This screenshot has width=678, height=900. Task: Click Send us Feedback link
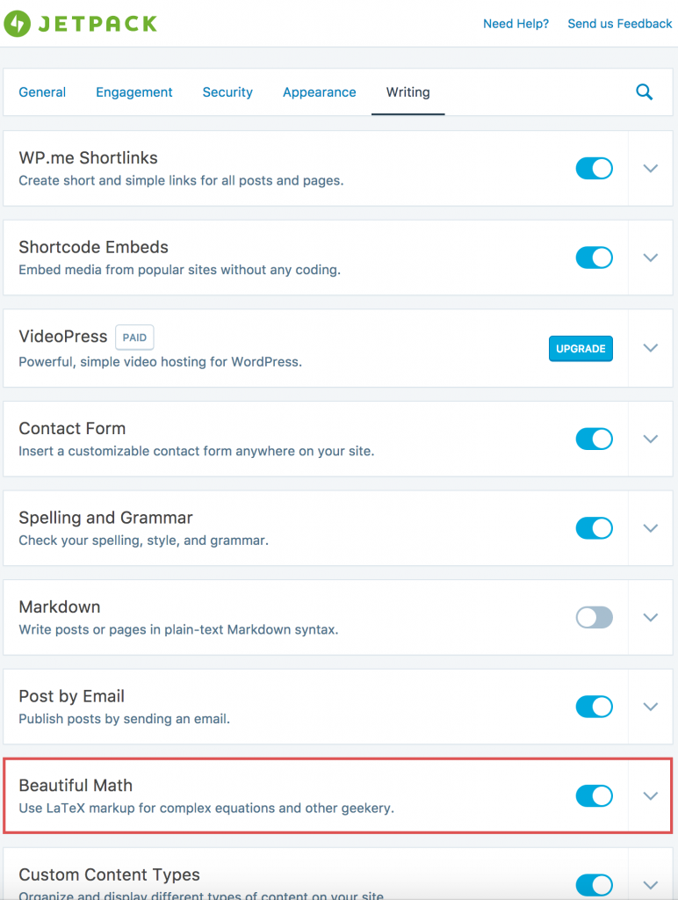tap(619, 24)
